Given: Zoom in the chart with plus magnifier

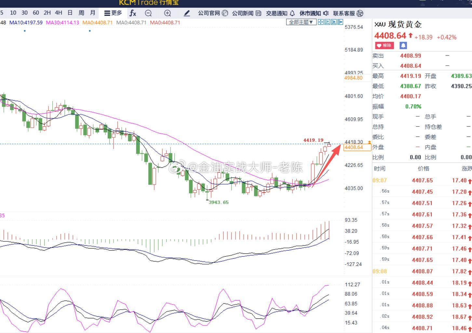Looking at the screenshot, I should pos(167,13).
